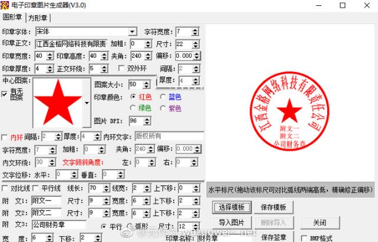Switch to the 方形章 tab
The image size is (378, 242).
pyautogui.click(x=38, y=18)
